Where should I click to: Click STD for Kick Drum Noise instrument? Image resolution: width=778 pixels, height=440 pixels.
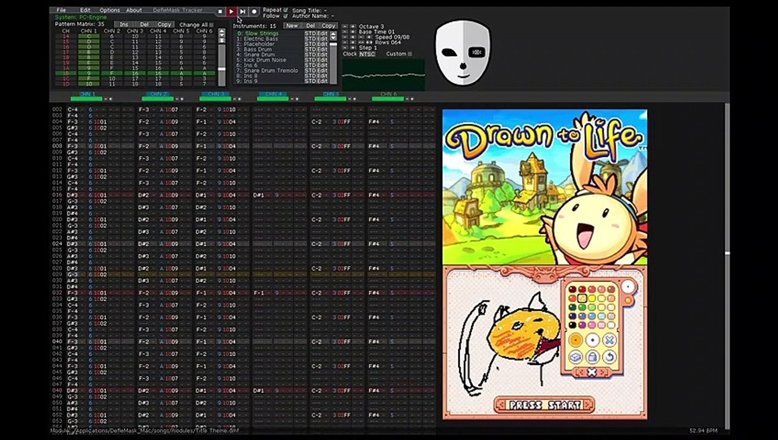[310, 60]
